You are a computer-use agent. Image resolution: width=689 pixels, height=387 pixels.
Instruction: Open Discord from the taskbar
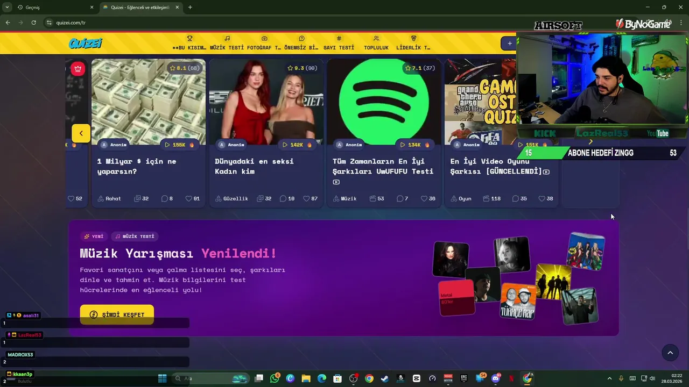coord(496,378)
